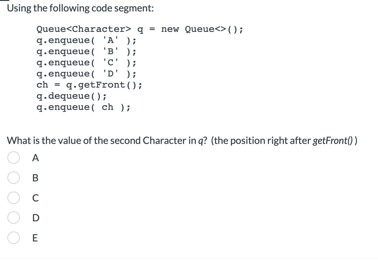Click the label text next to option A

pos(36,158)
